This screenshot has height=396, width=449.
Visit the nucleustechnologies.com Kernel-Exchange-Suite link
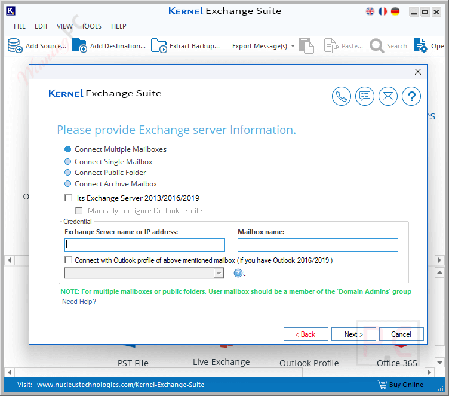click(121, 385)
